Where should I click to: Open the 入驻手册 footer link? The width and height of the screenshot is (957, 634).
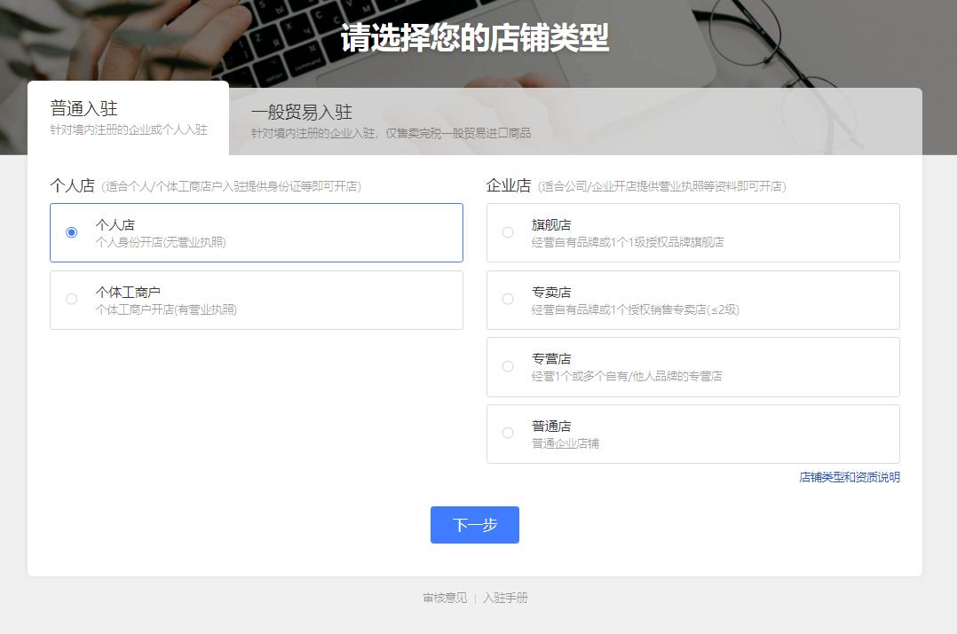[506, 598]
